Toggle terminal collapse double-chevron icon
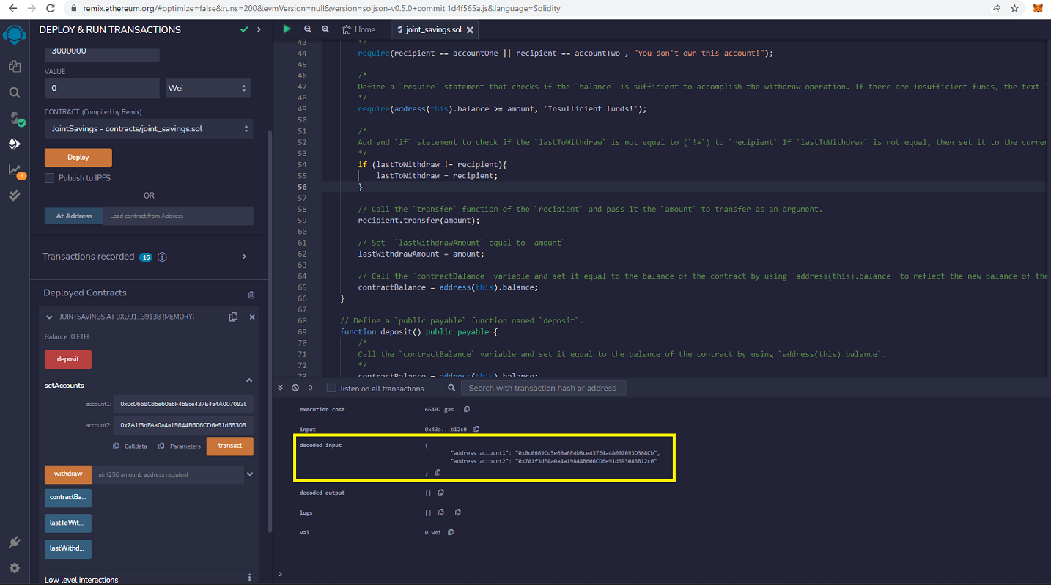Viewport: 1051px width, 585px height. pos(280,388)
